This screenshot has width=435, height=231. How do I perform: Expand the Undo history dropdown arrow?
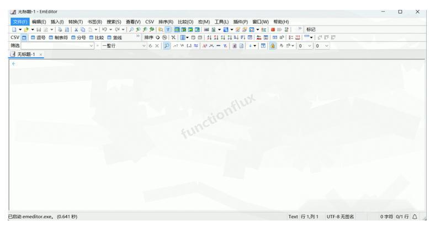pyautogui.click(x=110, y=29)
